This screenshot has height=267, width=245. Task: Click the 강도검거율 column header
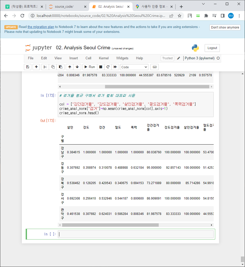pyautogui.click(x=172, y=127)
